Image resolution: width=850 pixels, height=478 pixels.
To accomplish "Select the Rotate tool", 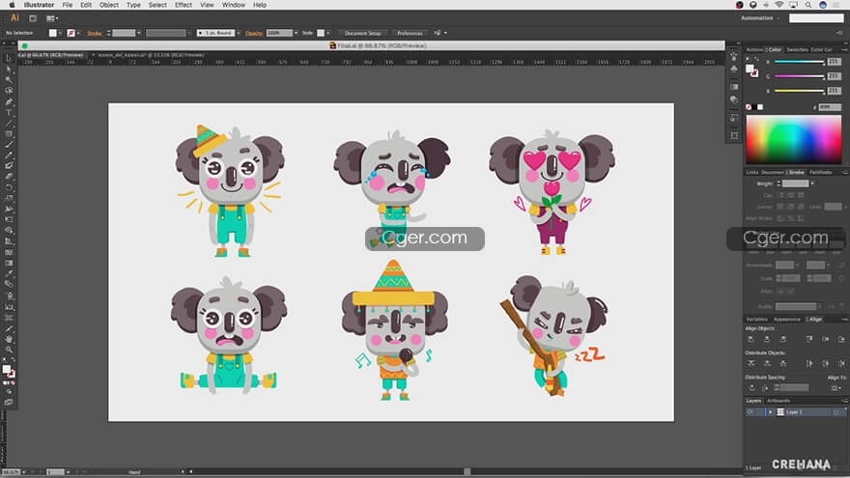I will 9,187.
